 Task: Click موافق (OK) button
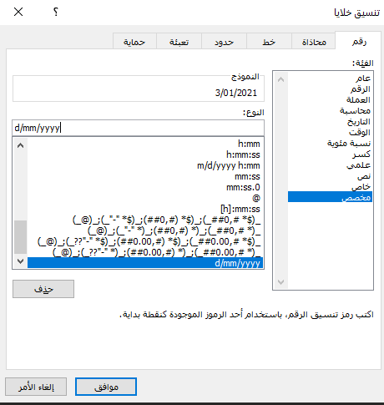106,387
